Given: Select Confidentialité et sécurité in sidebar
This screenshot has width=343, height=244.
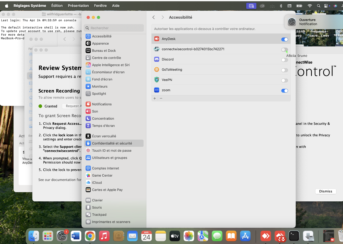Looking at the screenshot, I should [112, 143].
